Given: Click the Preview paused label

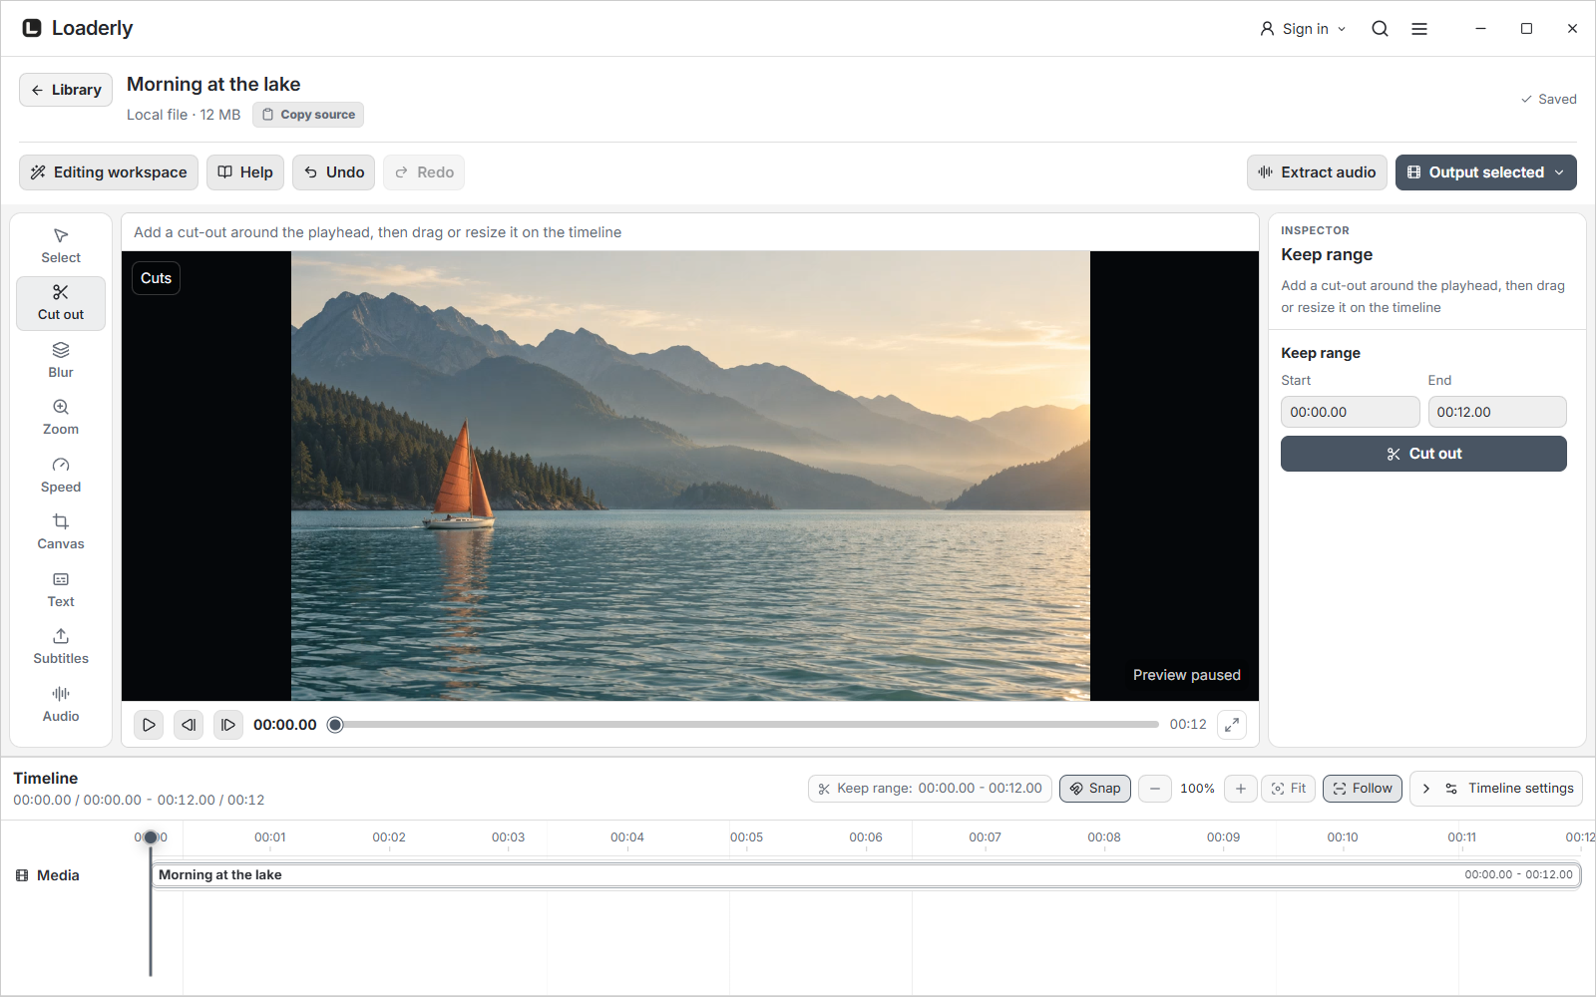Looking at the screenshot, I should coord(1187,675).
